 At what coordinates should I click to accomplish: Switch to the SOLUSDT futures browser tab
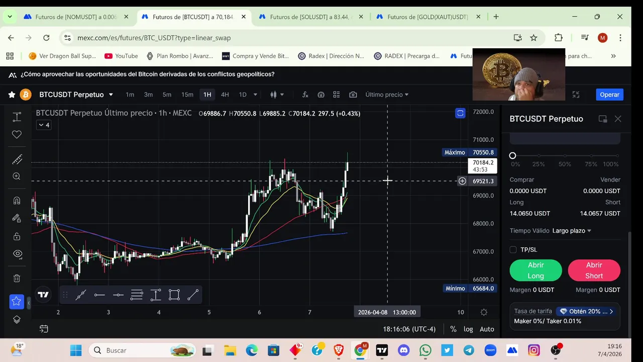311,17
